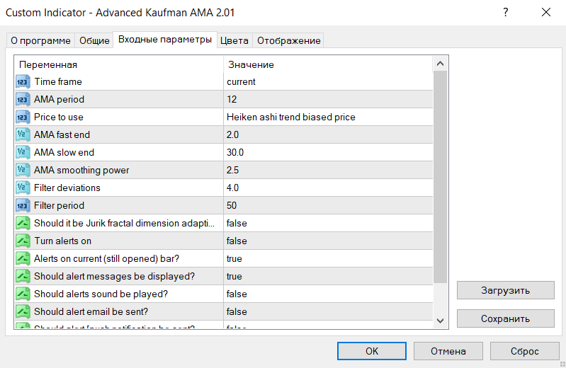Save a preset with the Сохранить button
Screen dimensions: 566x368
click(x=505, y=318)
